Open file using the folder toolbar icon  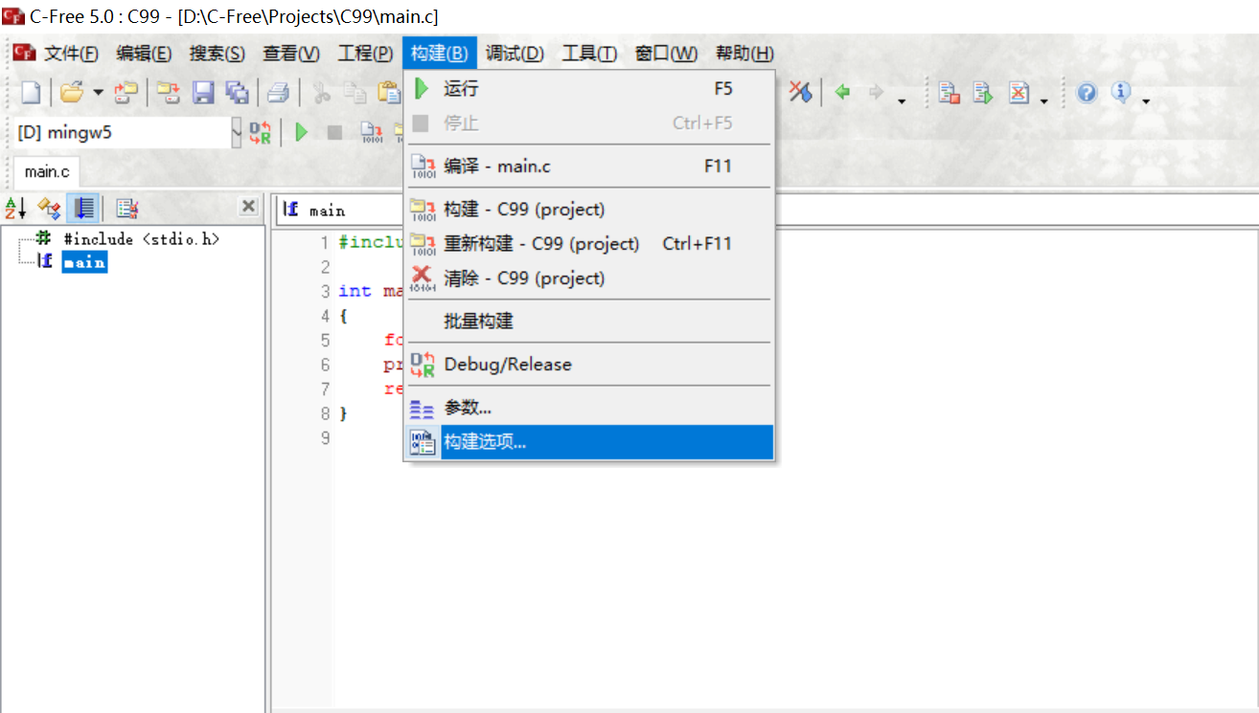tap(72, 93)
